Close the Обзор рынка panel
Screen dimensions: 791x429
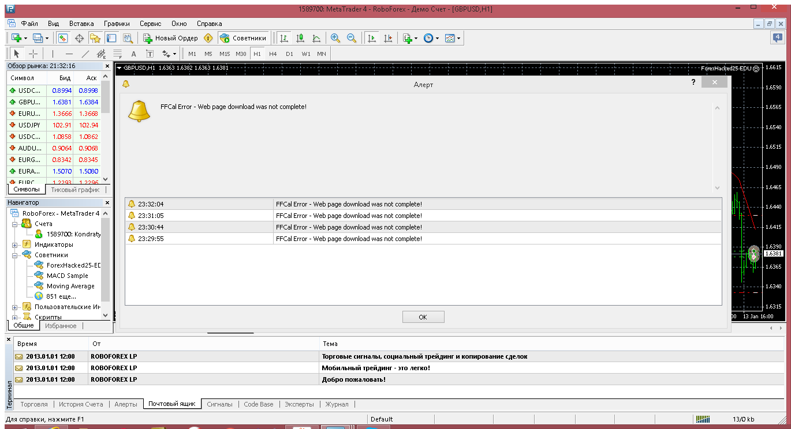(x=107, y=66)
